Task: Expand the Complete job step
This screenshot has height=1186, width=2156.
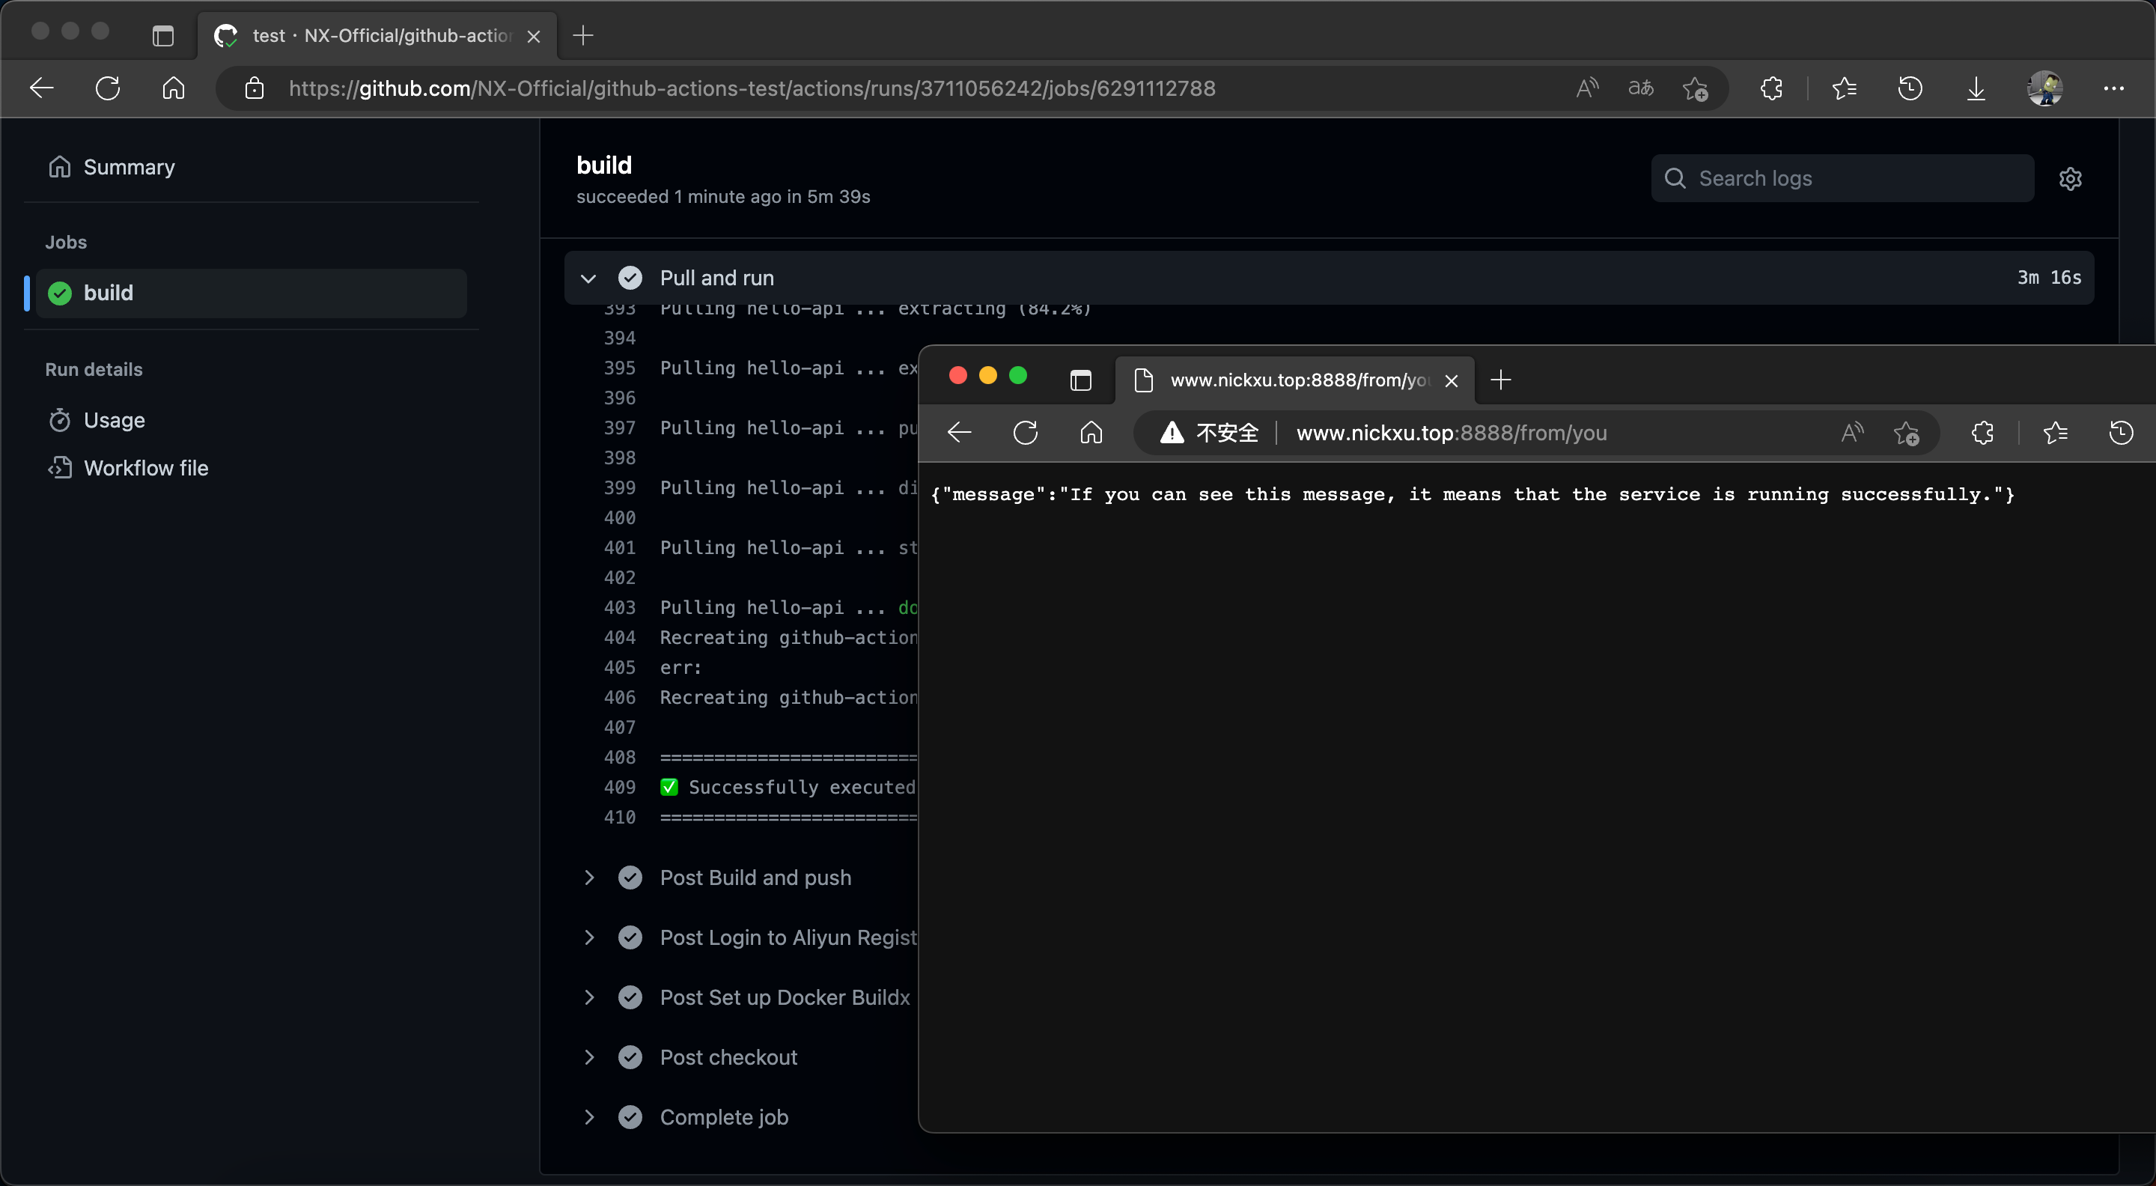Action: tap(588, 1116)
